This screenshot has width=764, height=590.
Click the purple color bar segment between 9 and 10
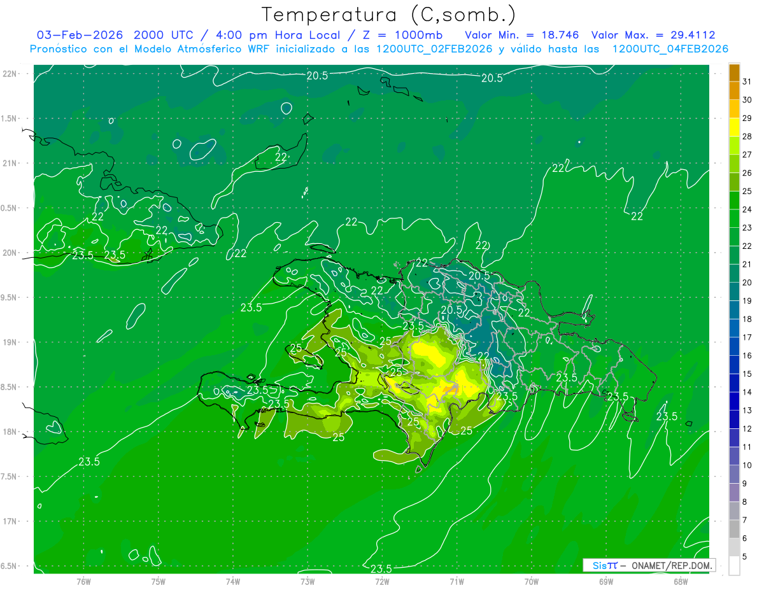(734, 474)
